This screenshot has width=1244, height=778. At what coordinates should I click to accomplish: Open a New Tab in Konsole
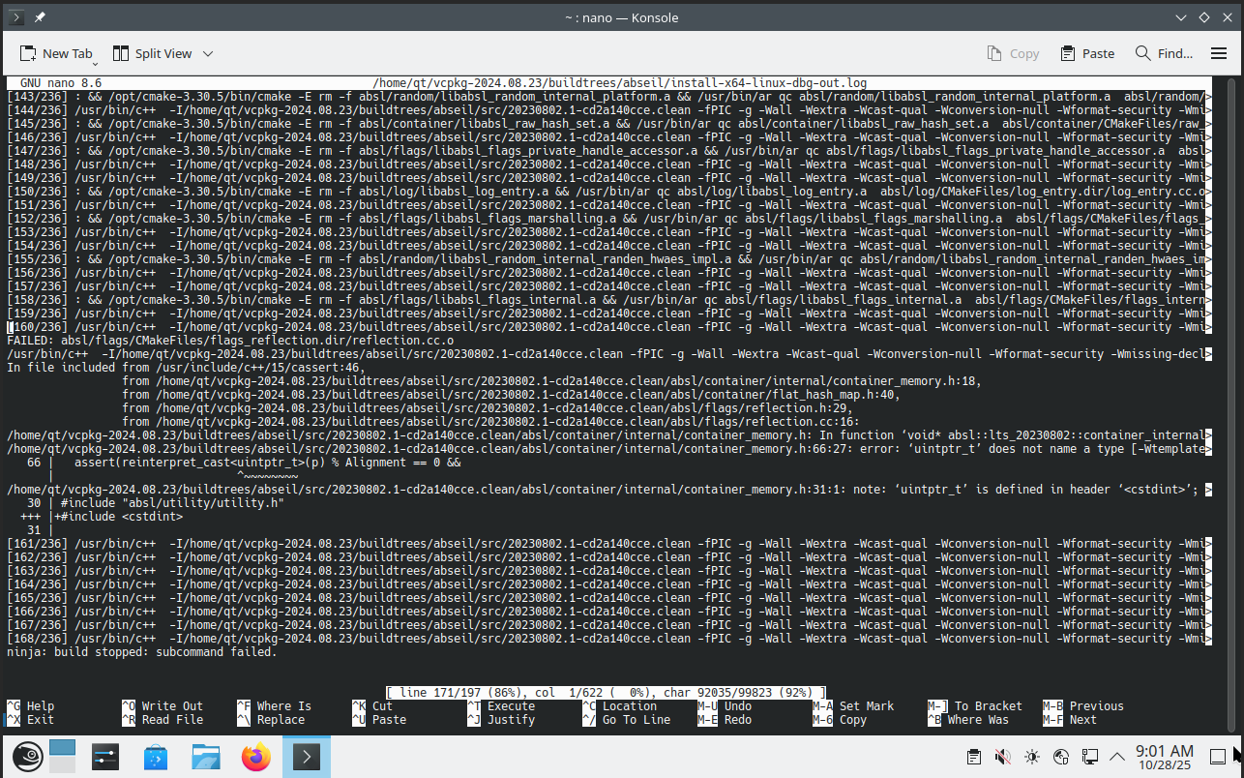pyautogui.click(x=56, y=53)
